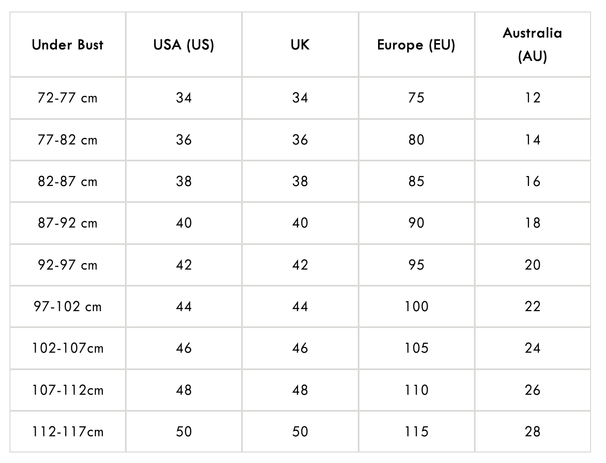The width and height of the screenshot is (606, 463).
Task: Click the USA size 34 cell
Action: coord(184,98)
